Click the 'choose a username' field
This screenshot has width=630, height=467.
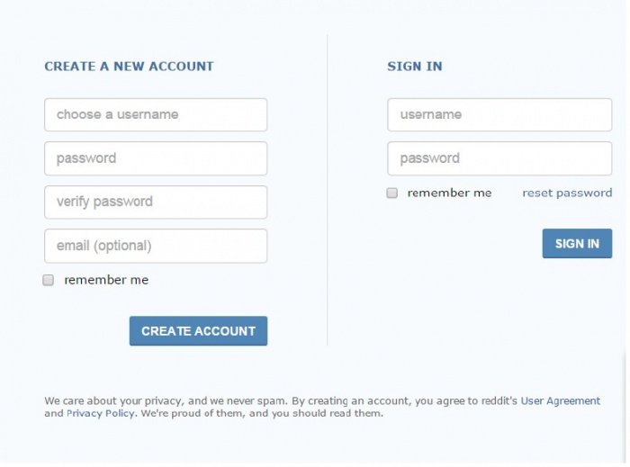pyautogui.click(x=156, y=115)
